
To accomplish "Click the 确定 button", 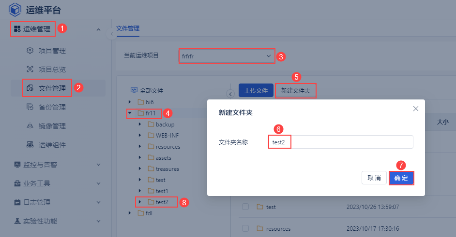I will tap(401, 178).
